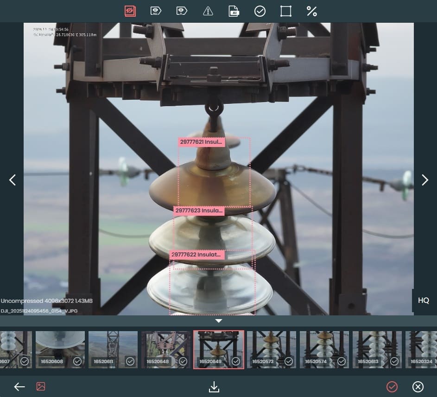
Task: Click the eye tag icon marked 0
Action: coord(182,11)
